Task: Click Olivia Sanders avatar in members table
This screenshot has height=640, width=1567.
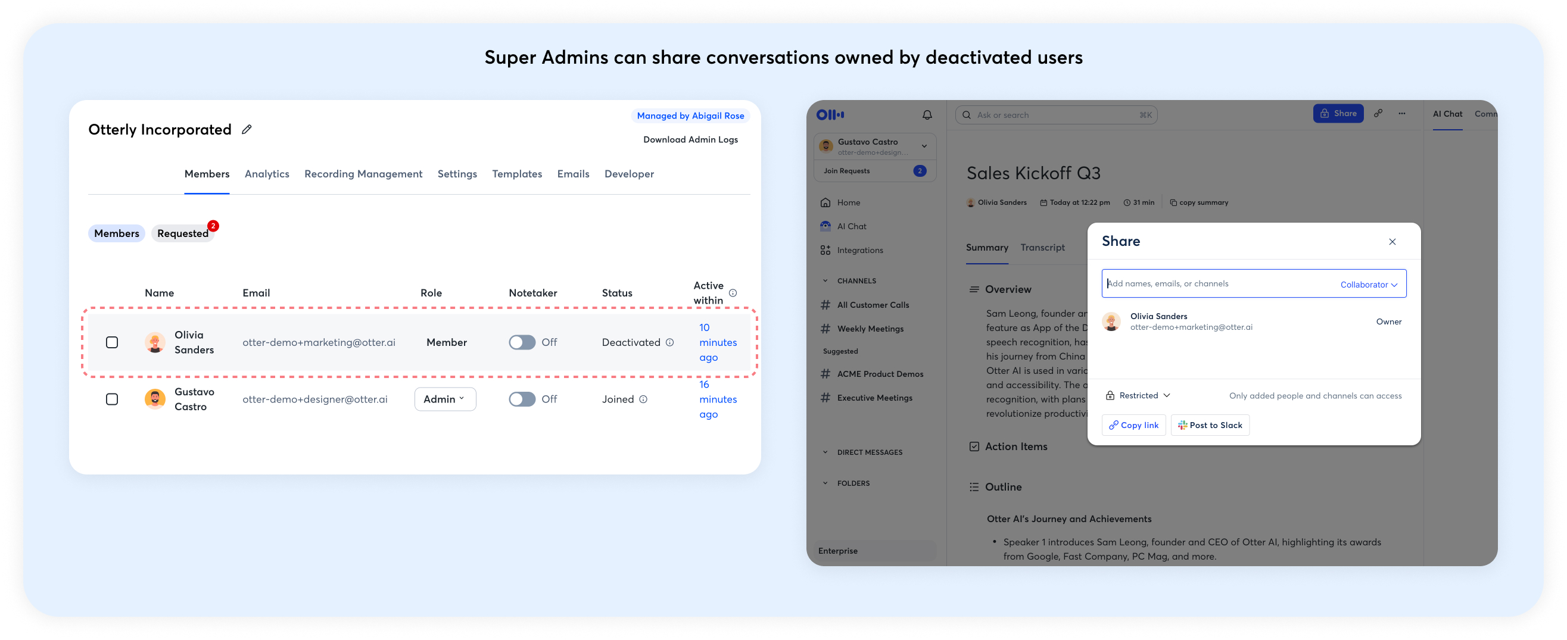Action: 154,342
